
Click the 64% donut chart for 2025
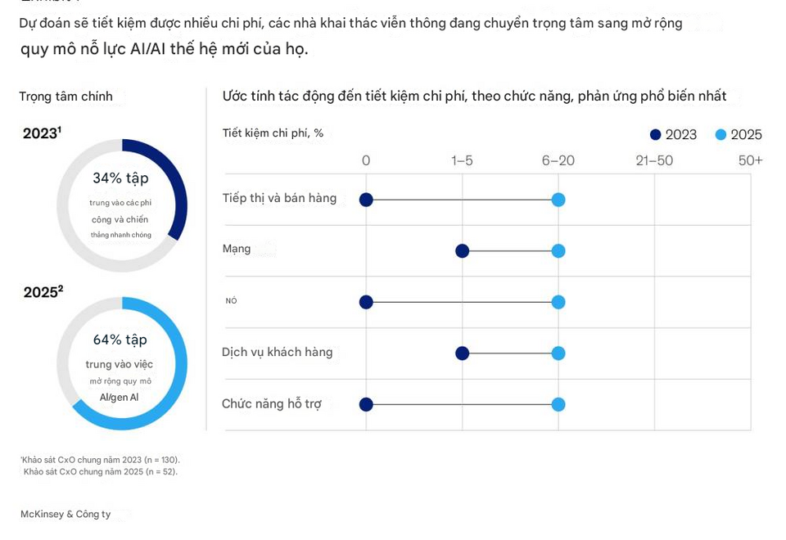tap(122, 363)
